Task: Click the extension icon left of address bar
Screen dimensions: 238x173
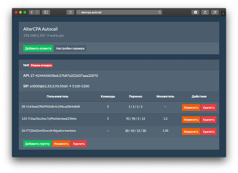Action: pos(70,12)
